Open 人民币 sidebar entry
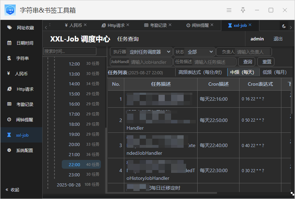Screen dimensions: 295x199 (x=21, y=74)
